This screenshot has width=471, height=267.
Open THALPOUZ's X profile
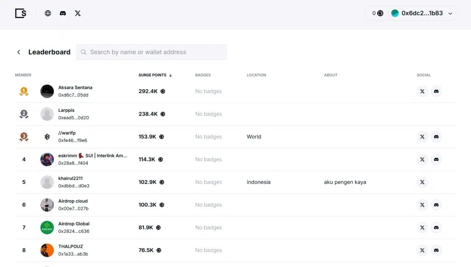422,250
